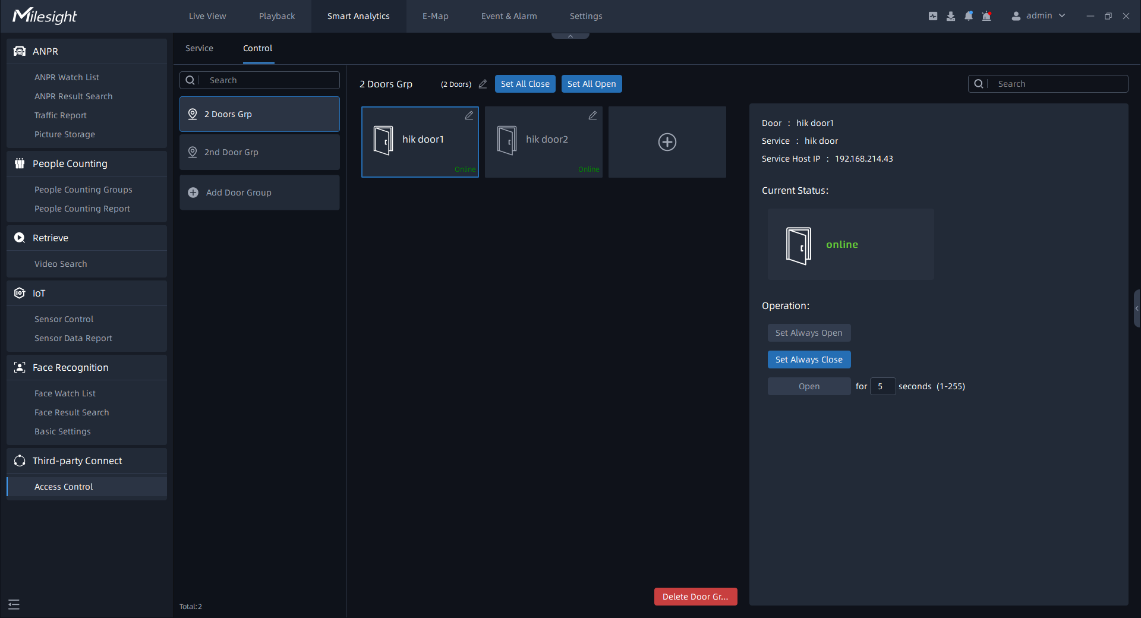Collapse the top navigation bar chevron
The height and width of the screenshot is (618, 1141).
click(570, 36)
